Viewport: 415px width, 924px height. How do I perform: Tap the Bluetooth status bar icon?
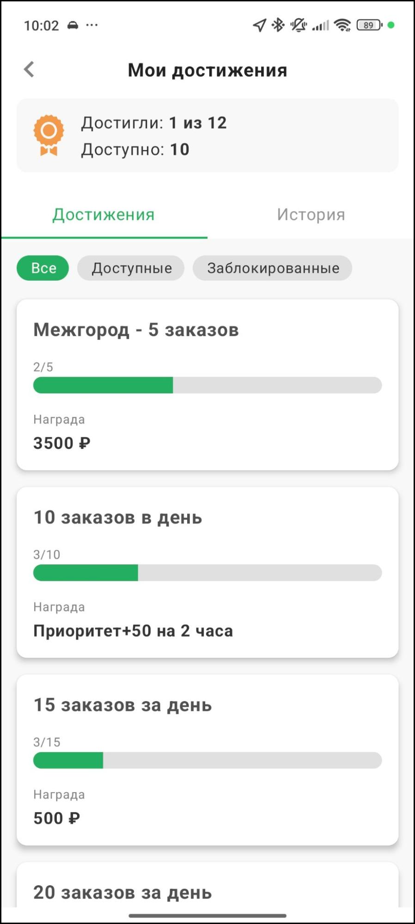(x=278, y=25)
